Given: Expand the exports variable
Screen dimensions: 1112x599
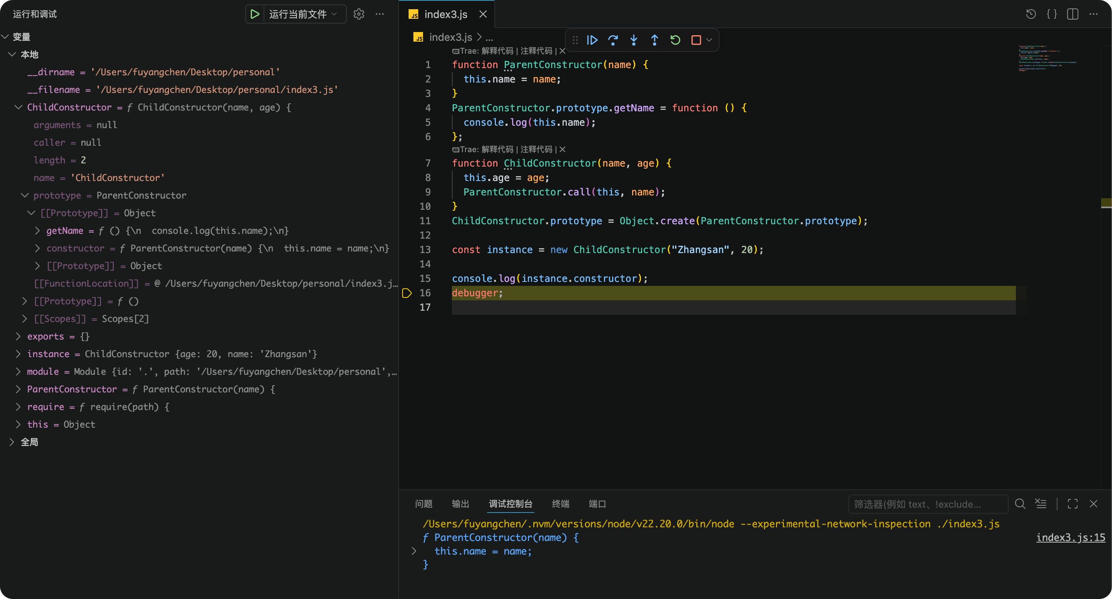Looking at the screenshot, I should [18, 336].
